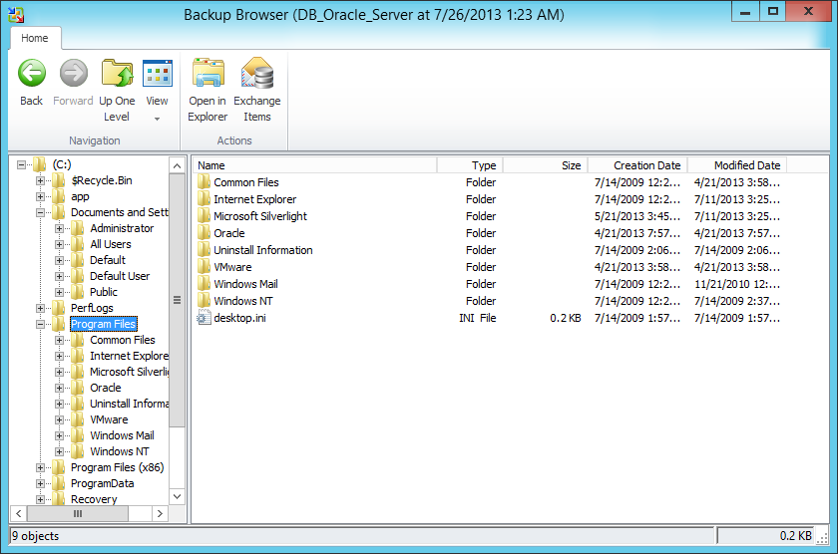838x554 pixels.
Task: Open the View options icon
Action: tap(157, 73)
